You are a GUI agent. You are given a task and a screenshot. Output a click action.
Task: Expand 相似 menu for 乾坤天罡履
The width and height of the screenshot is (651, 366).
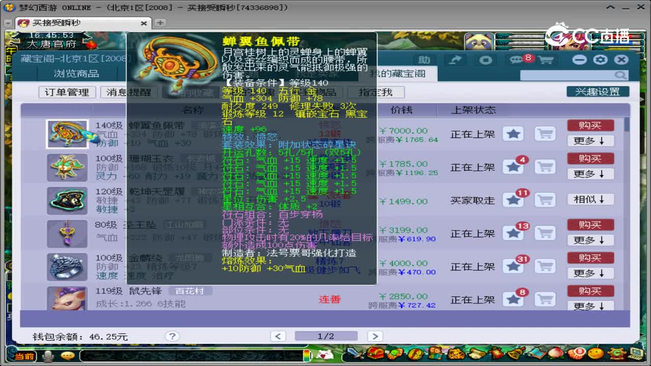coord(590,199)
